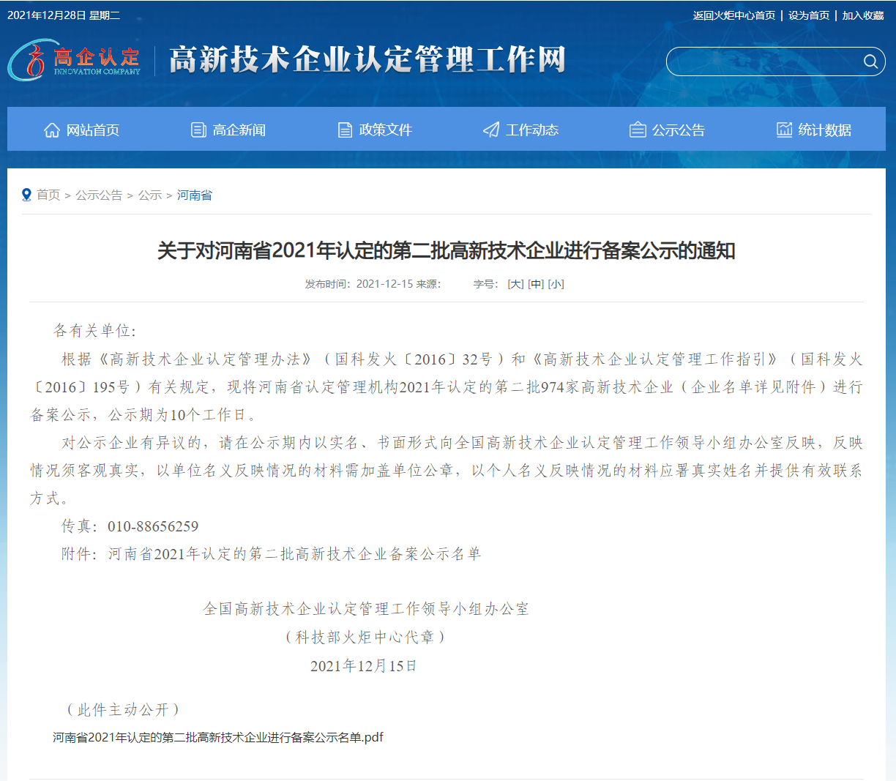Click 加入收藏 in the top bar
The image size is (896, 781).
click(x=862, y=15)
